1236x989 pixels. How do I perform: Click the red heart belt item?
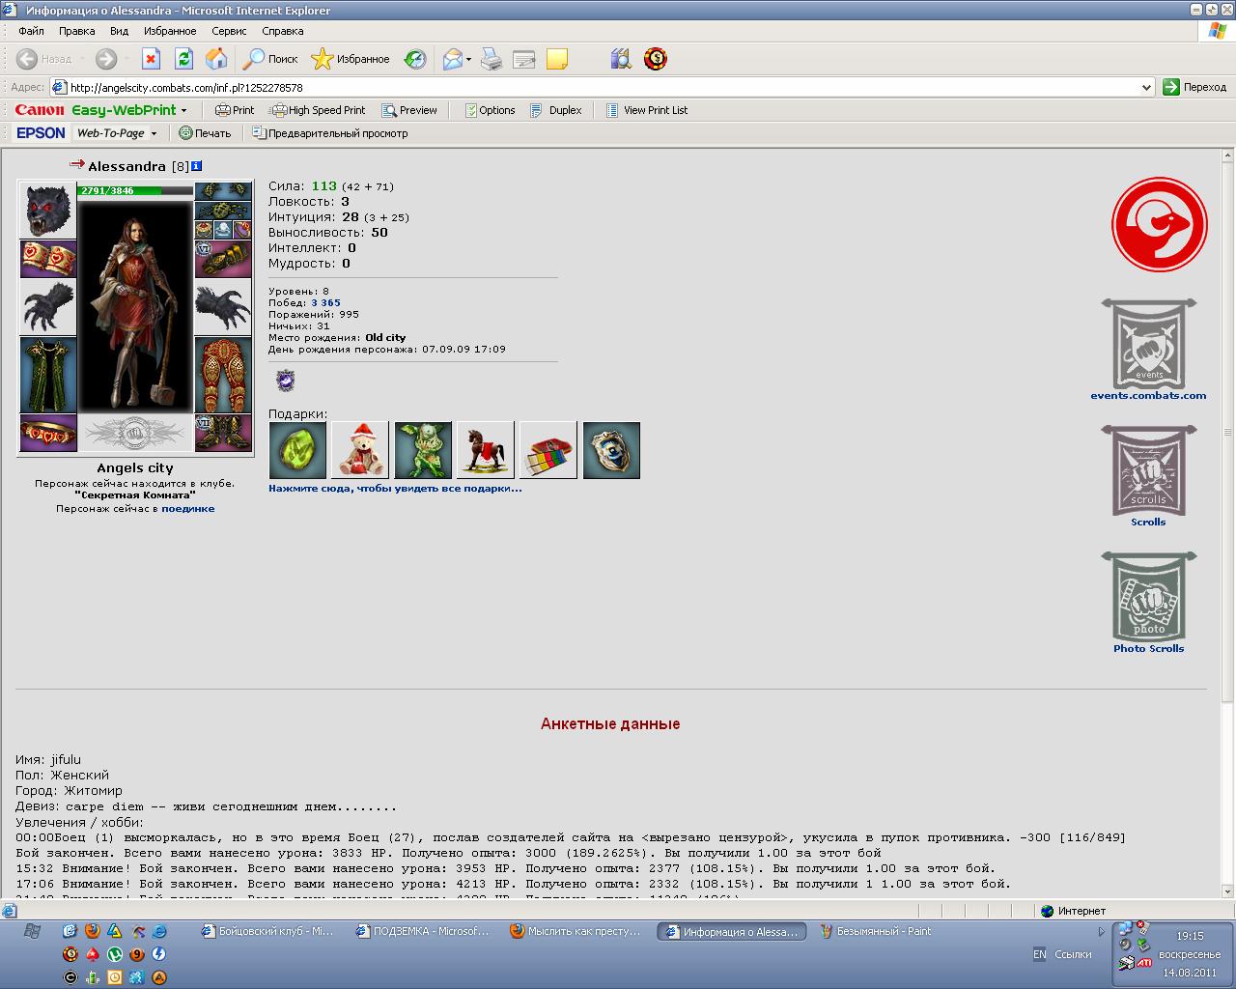click(48, 433)
